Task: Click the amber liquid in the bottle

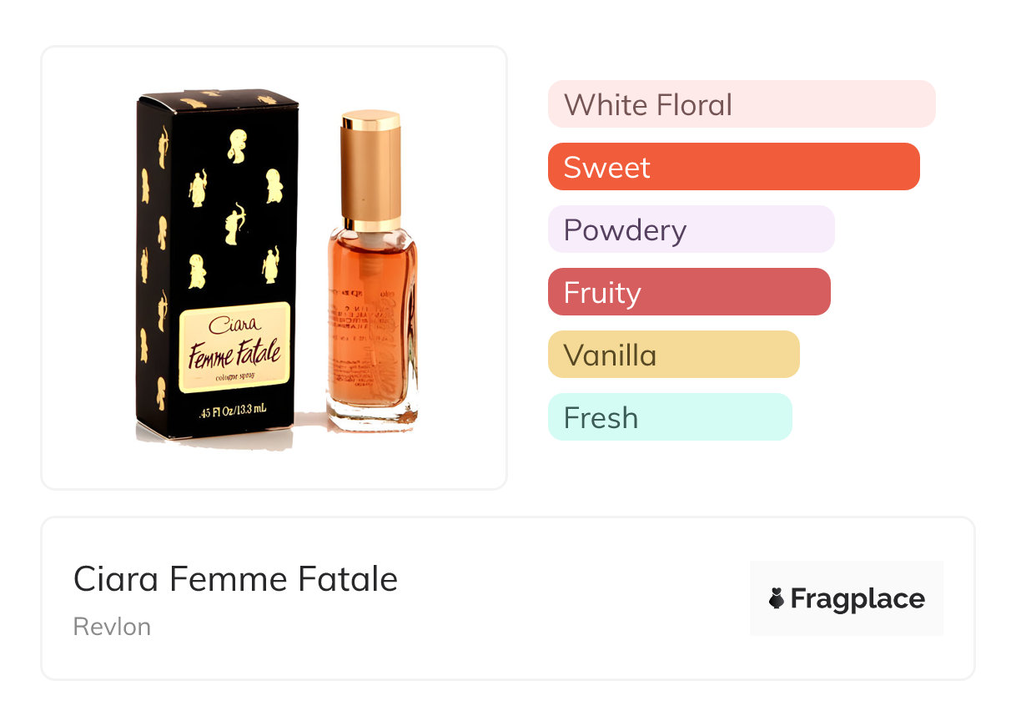Action: (371, 350)
